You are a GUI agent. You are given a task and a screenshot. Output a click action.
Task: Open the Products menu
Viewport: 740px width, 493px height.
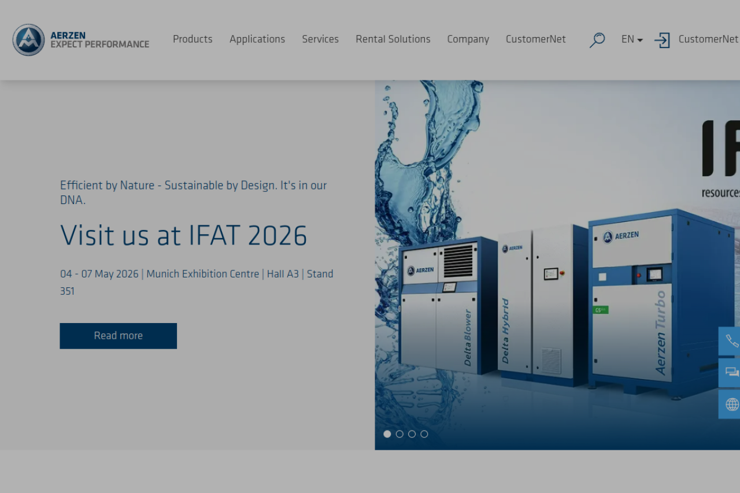pos(193,39)
